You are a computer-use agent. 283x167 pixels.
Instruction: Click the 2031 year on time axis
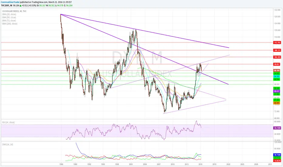270,164
